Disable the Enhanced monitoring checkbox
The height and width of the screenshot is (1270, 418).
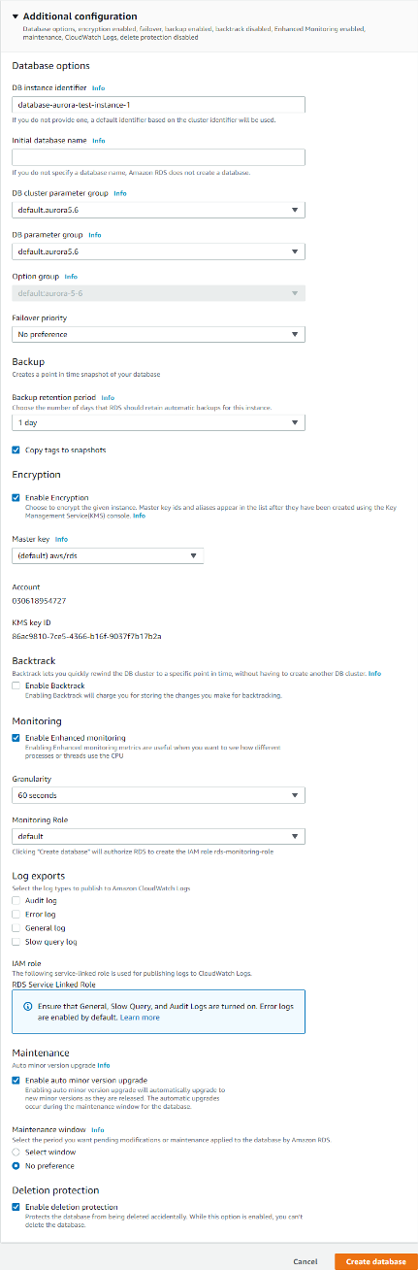pos(16,738)
